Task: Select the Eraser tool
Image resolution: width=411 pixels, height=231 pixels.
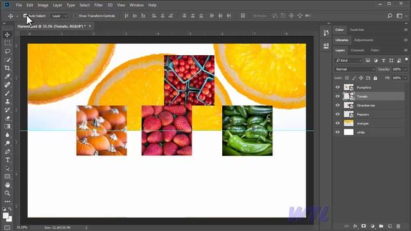Action: click(7, 118)
